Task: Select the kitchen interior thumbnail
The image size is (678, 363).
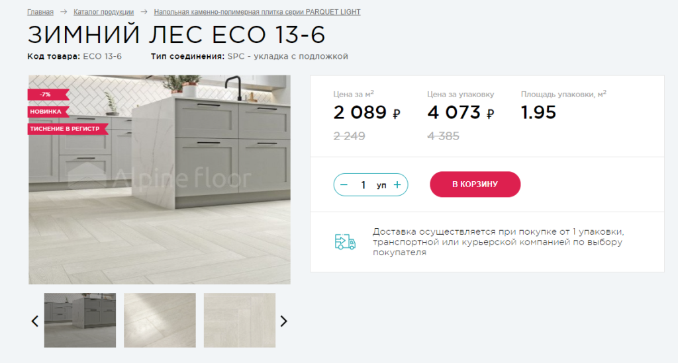Action: pos(80,320)
